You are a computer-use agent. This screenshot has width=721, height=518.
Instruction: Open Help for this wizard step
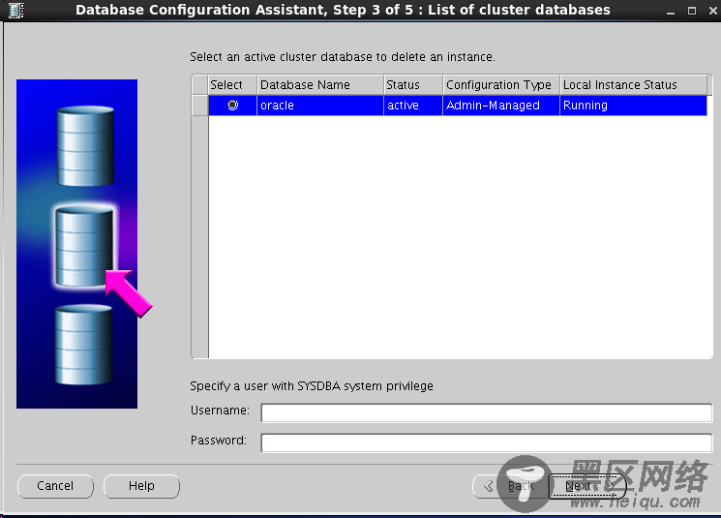coord(141,486)
